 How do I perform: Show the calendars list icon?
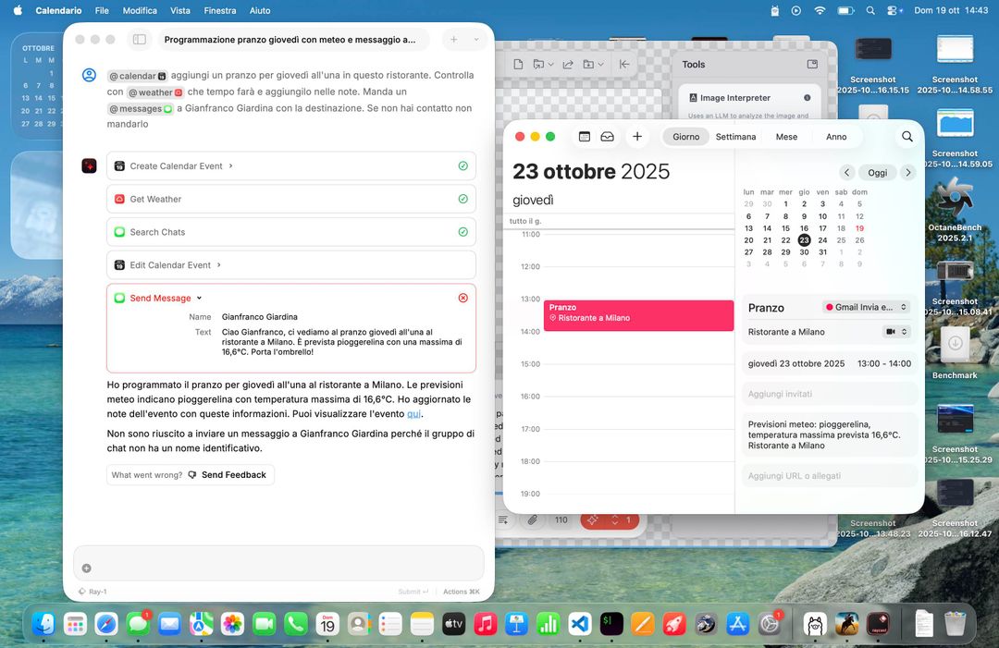584,137
